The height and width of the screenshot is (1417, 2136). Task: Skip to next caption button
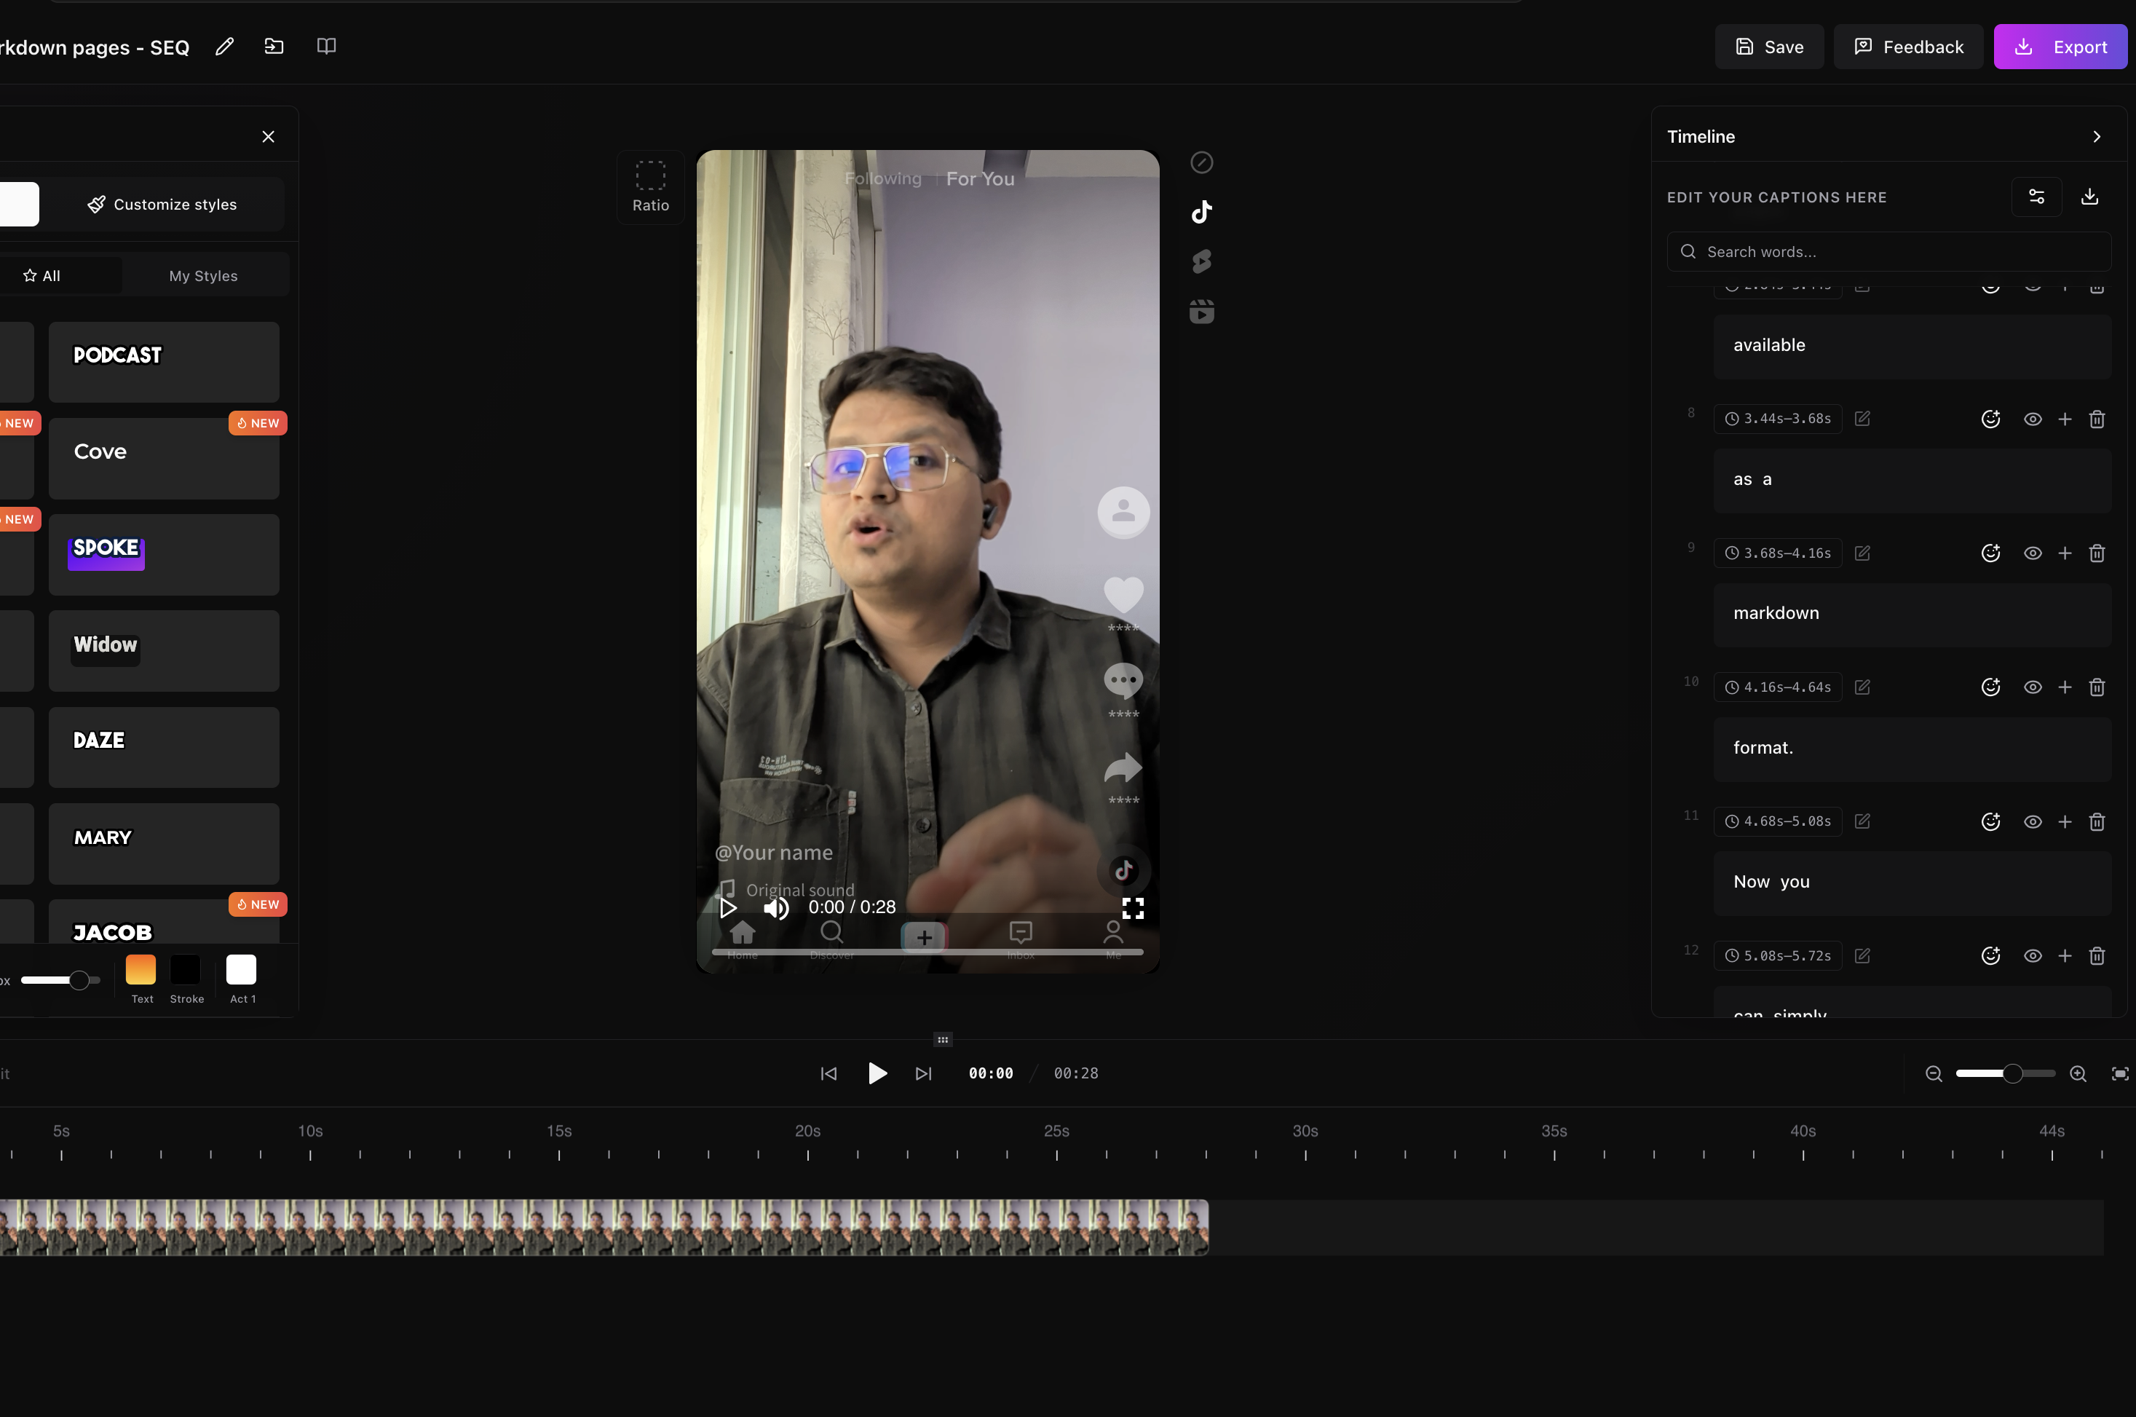click(x=922, y=1073)
